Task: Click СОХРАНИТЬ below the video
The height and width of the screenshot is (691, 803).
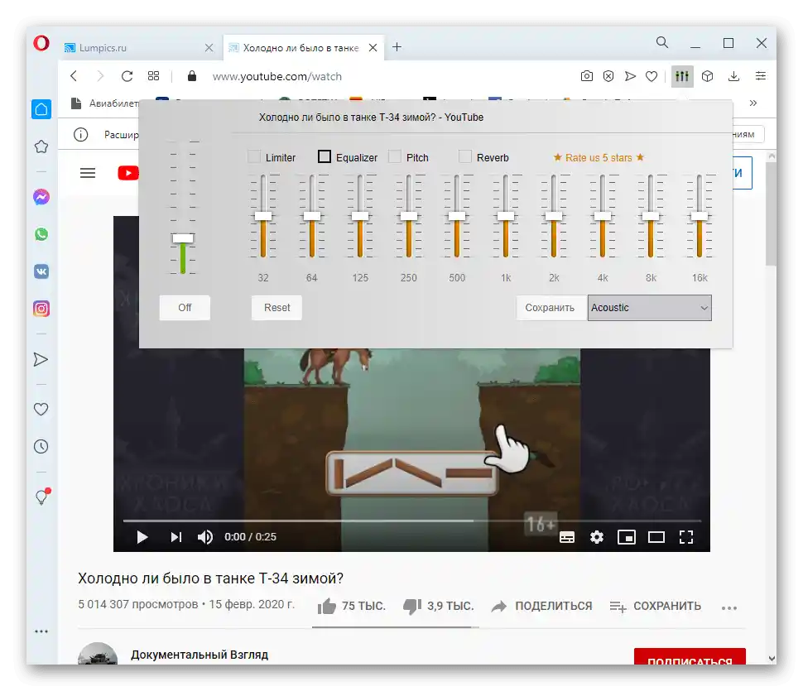Action: [x=655, y=606]
